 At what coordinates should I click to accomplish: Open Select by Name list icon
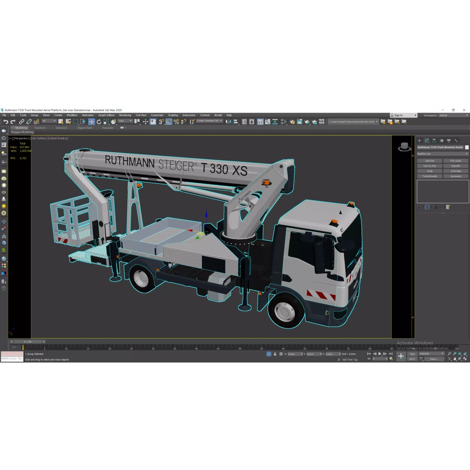pyautogui.click(x=68, y=122)
